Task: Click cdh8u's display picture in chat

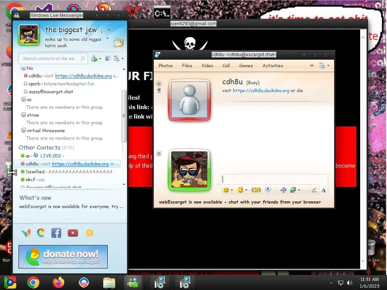Action: pos(189,100)
